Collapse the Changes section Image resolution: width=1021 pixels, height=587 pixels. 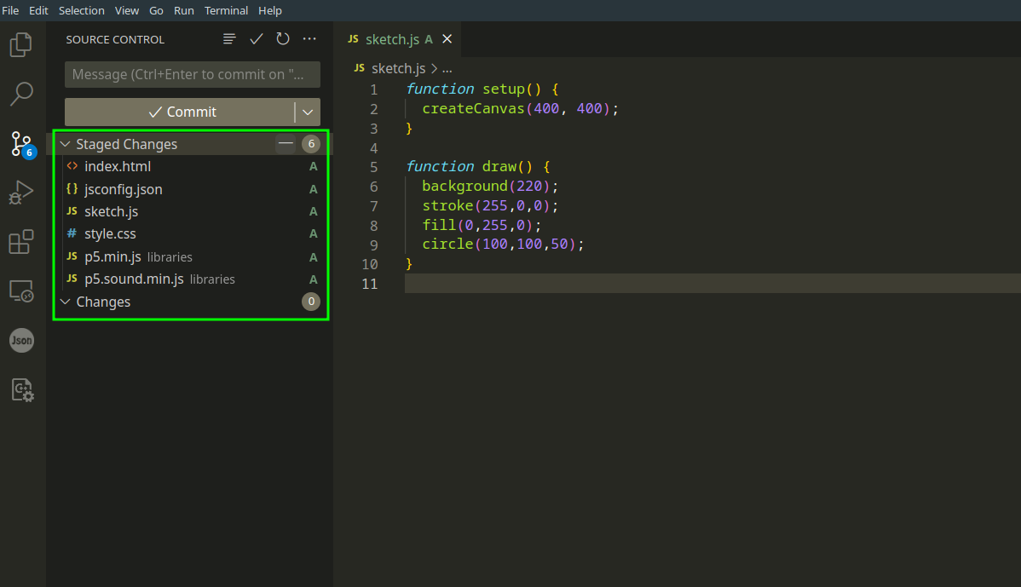[x=66, y=302]
